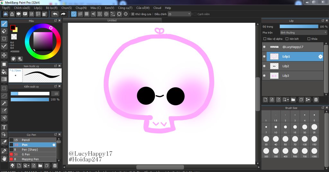Click the cloud save icon
This screenshot has height=172, width=329.
point(5,14)
